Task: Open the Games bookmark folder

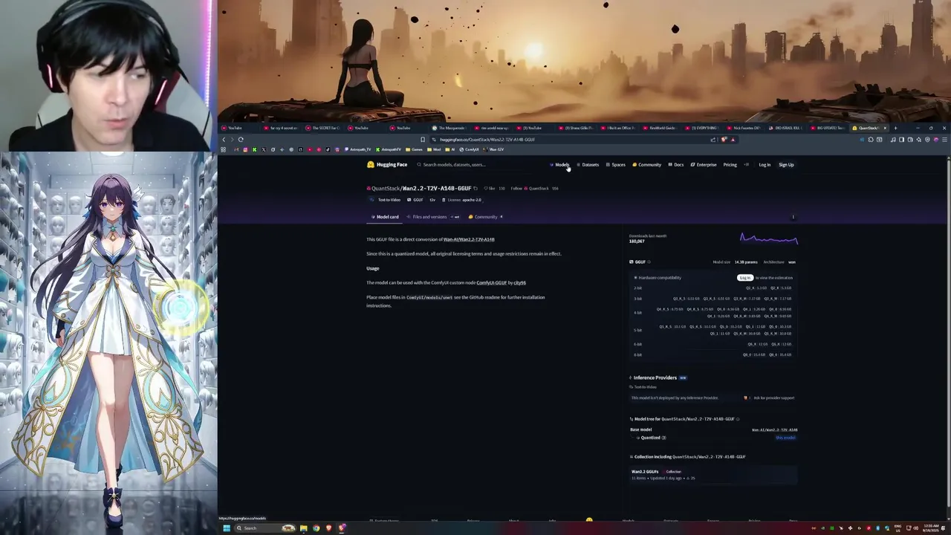Action: 414,149
